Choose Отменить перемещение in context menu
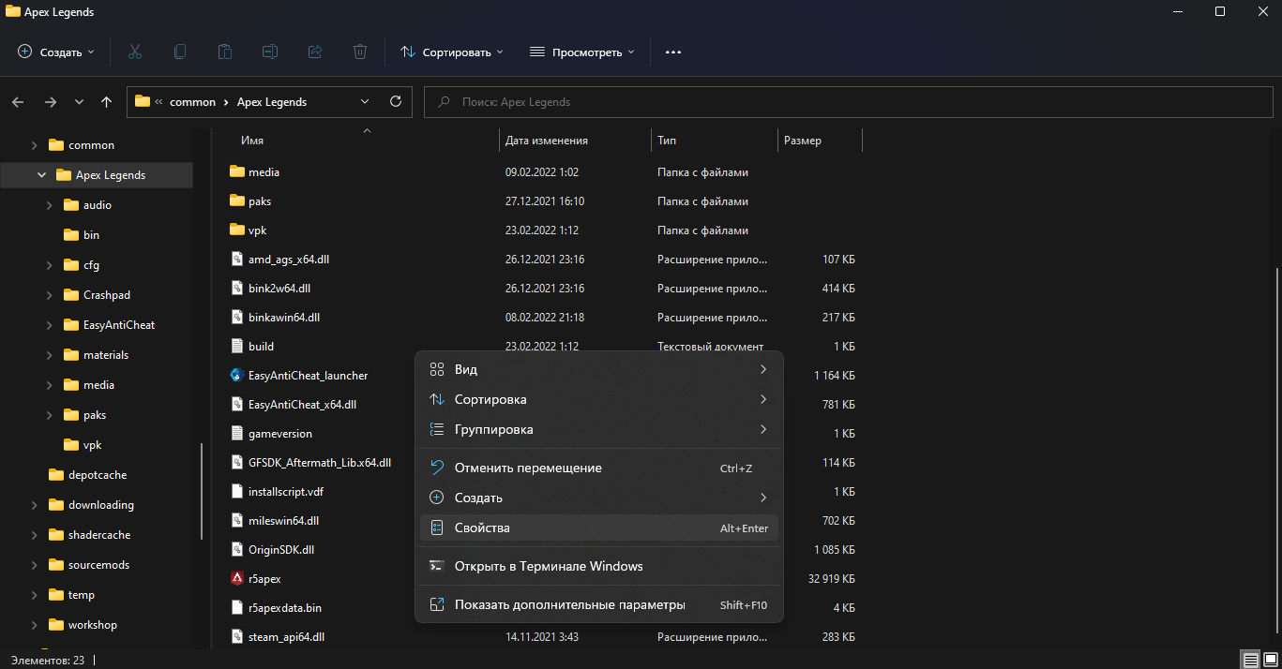Image resolution: width=1282 pixels, height=669 pixels. (599, 468)
